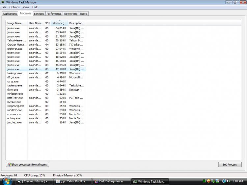Viewport: 247px width, 185px height.
Task: Select javaw.exe using 18,584 K
Action: (x=46, y=53)
